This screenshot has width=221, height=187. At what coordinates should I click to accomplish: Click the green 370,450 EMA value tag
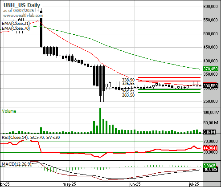tap(211, 69)
